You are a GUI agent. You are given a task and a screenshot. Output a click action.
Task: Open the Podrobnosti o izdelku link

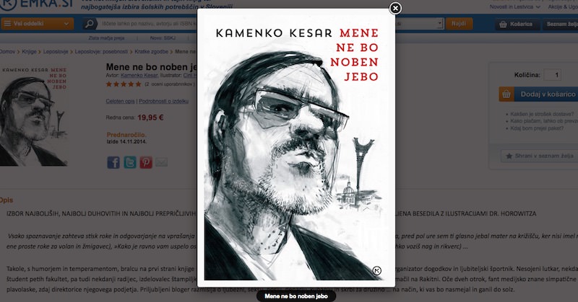(x=164, y=101)
